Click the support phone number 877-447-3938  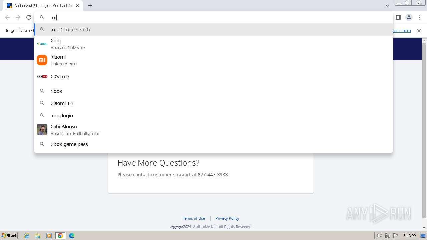[213, 175]
